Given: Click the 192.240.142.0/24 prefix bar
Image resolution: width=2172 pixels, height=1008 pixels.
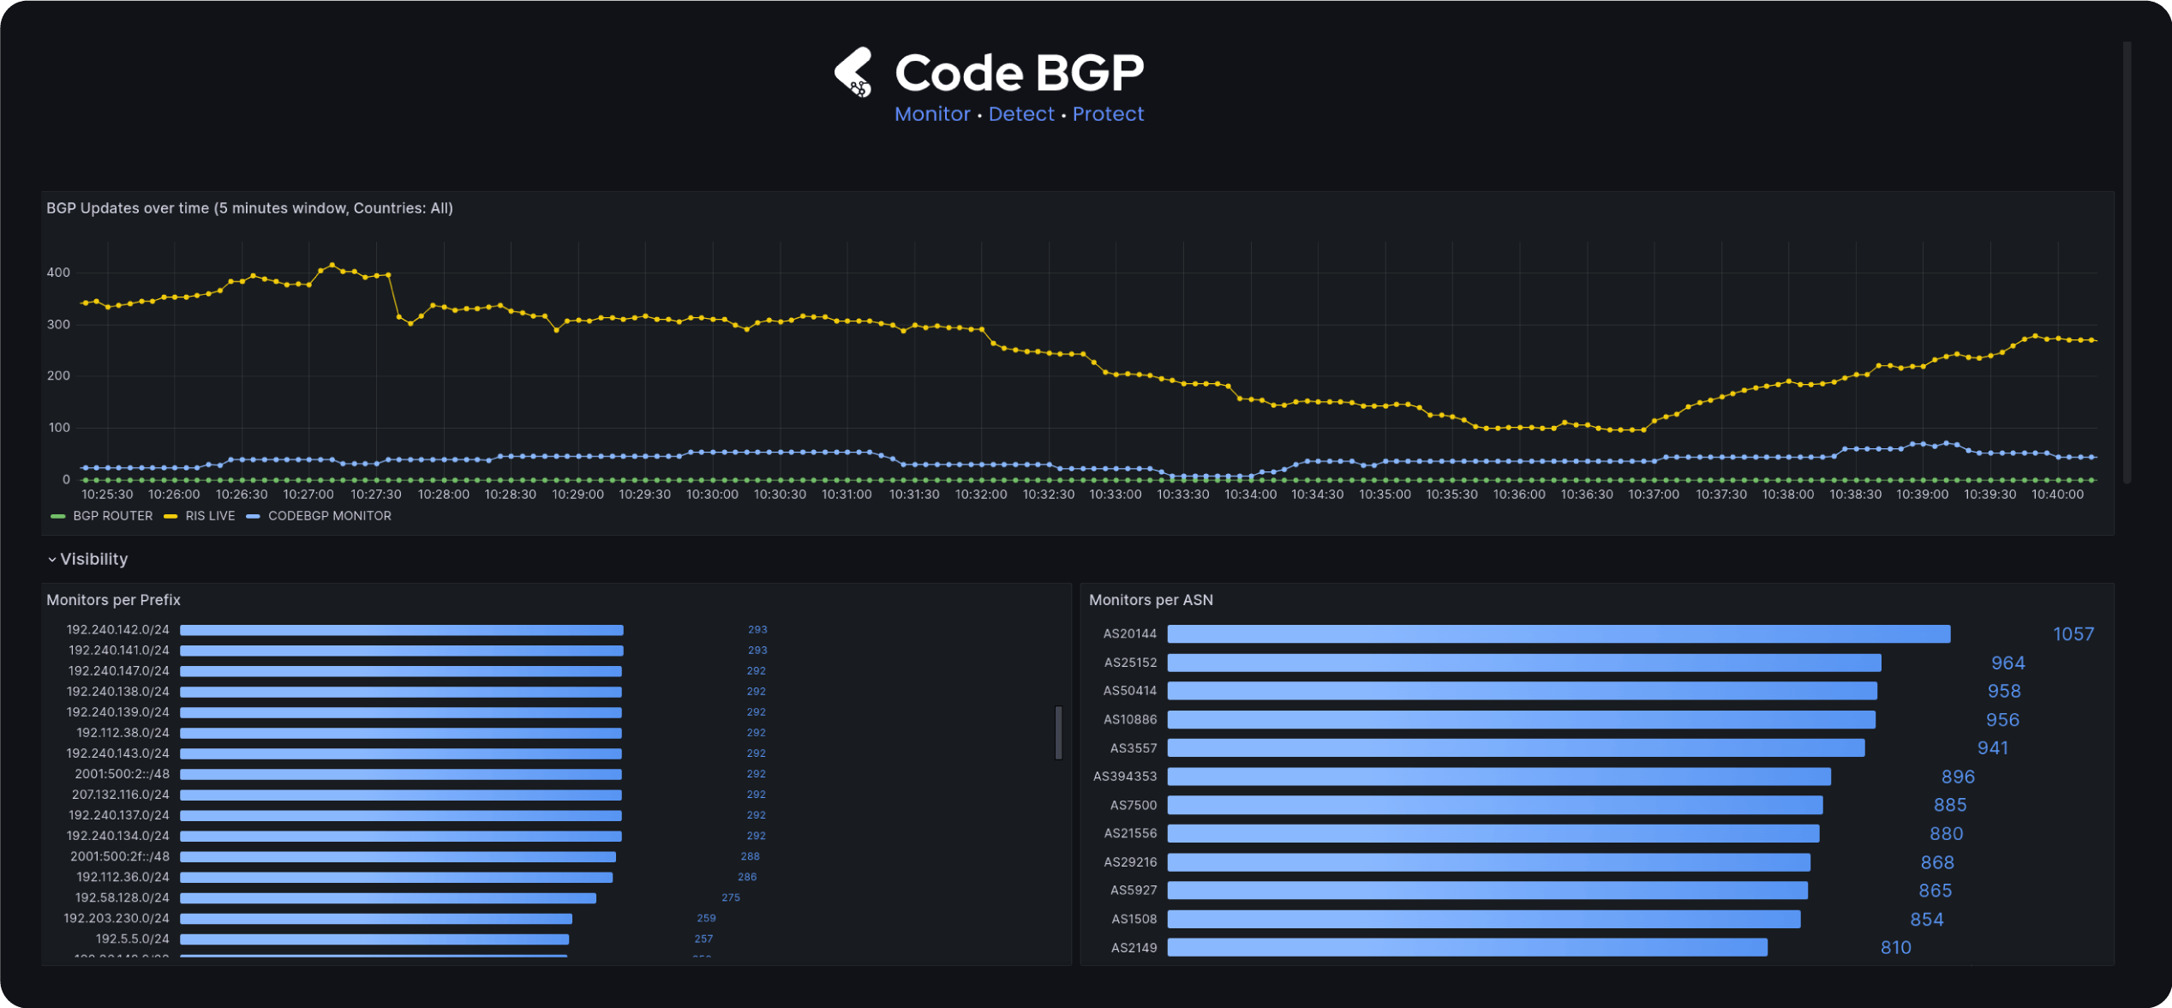Looking at the screenshot, I should pos(401,630).
